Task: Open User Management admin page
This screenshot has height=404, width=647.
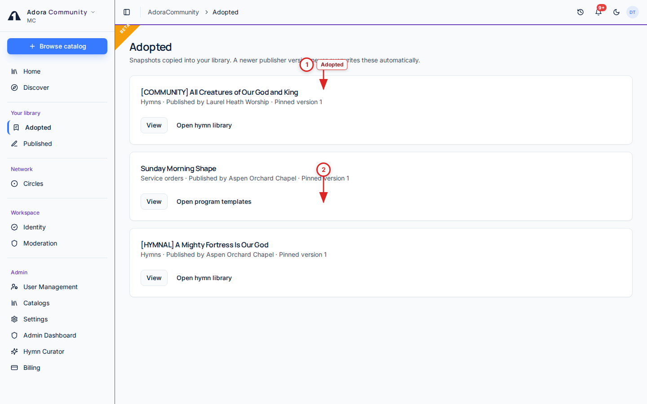Action: click(57, 287)
